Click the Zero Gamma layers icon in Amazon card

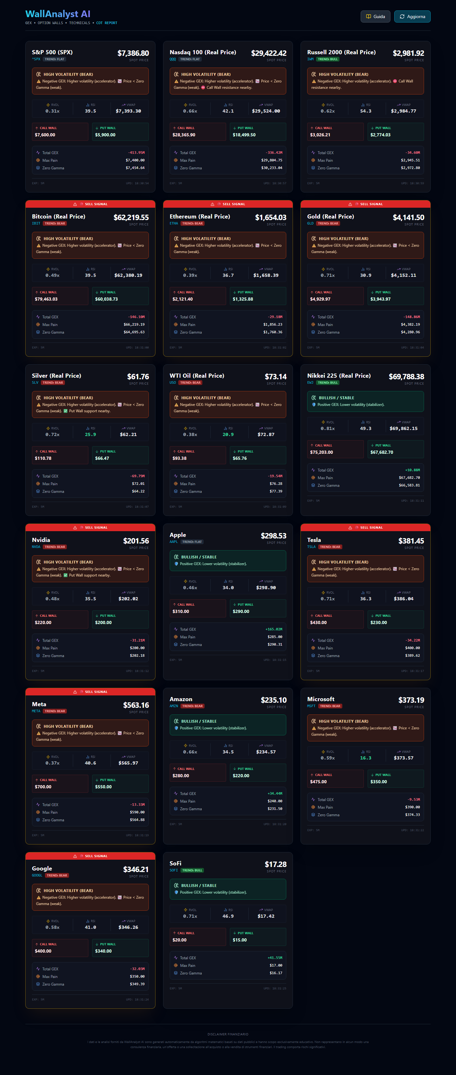click(x=175, y=809)
